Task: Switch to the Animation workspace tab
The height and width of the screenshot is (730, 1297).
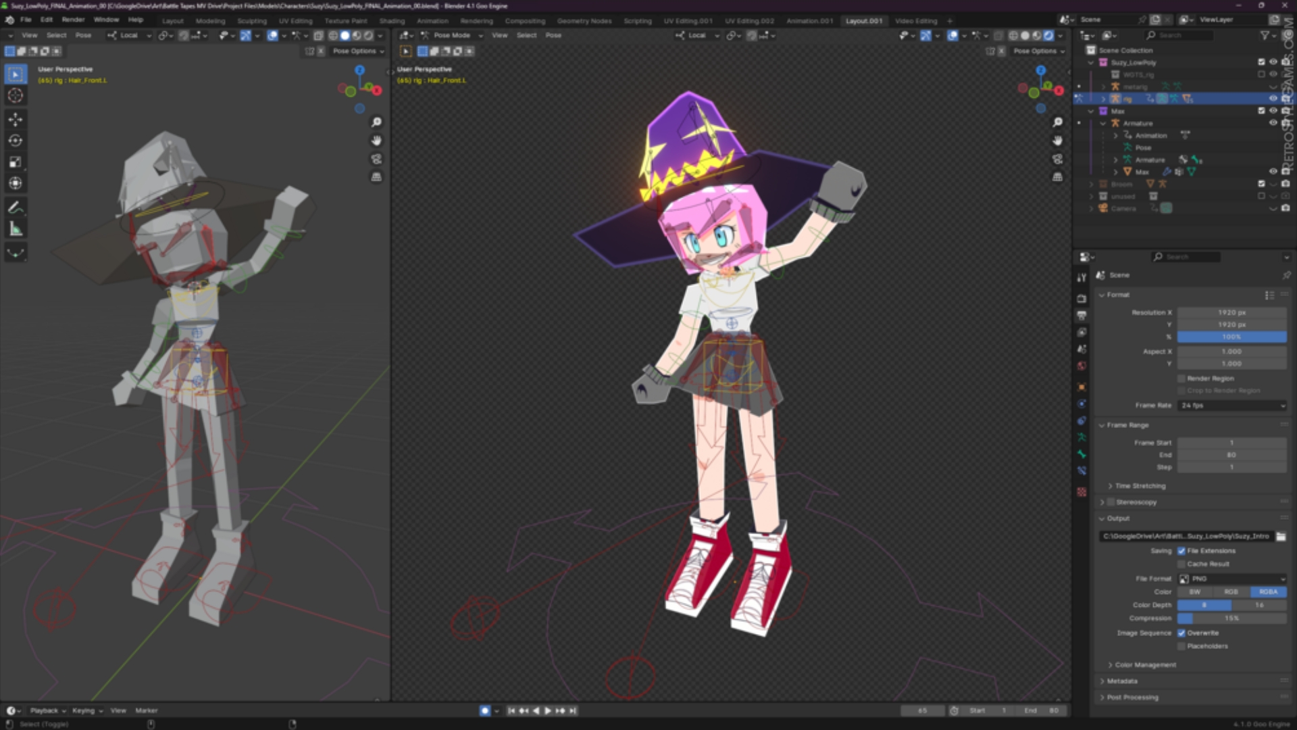Action: click(432, 21)
